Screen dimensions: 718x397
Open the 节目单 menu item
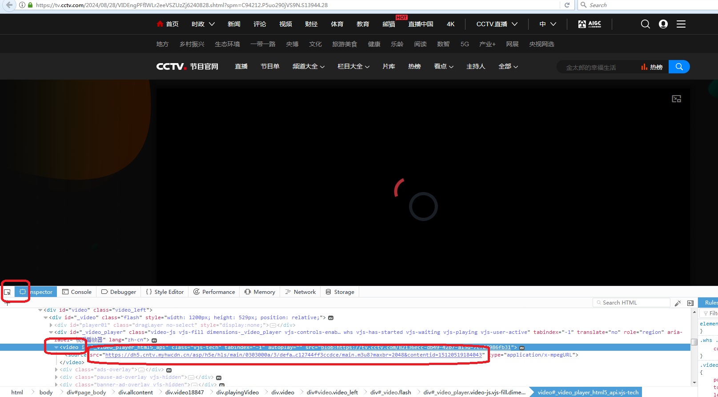click(x=270, y=66)
